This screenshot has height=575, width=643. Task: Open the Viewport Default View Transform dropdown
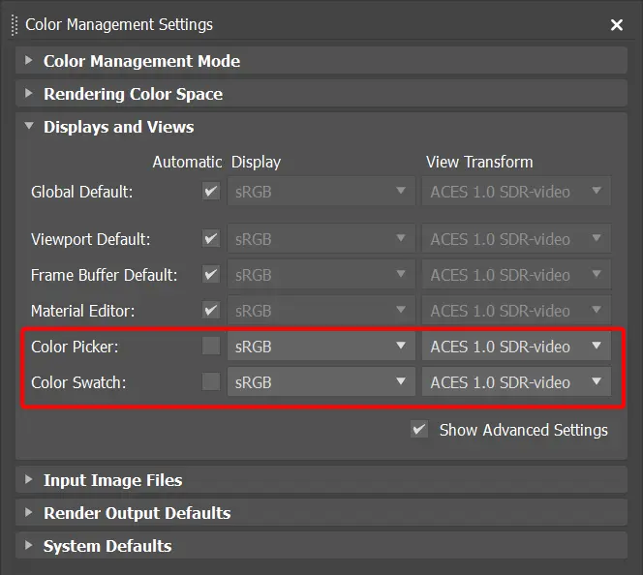516,238
